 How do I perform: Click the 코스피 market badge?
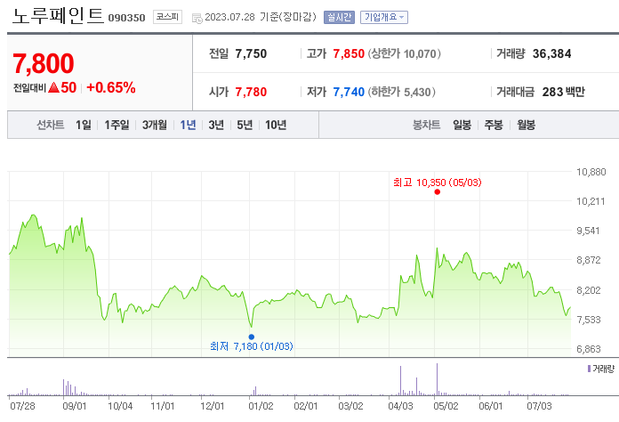[x=167, y=17]
